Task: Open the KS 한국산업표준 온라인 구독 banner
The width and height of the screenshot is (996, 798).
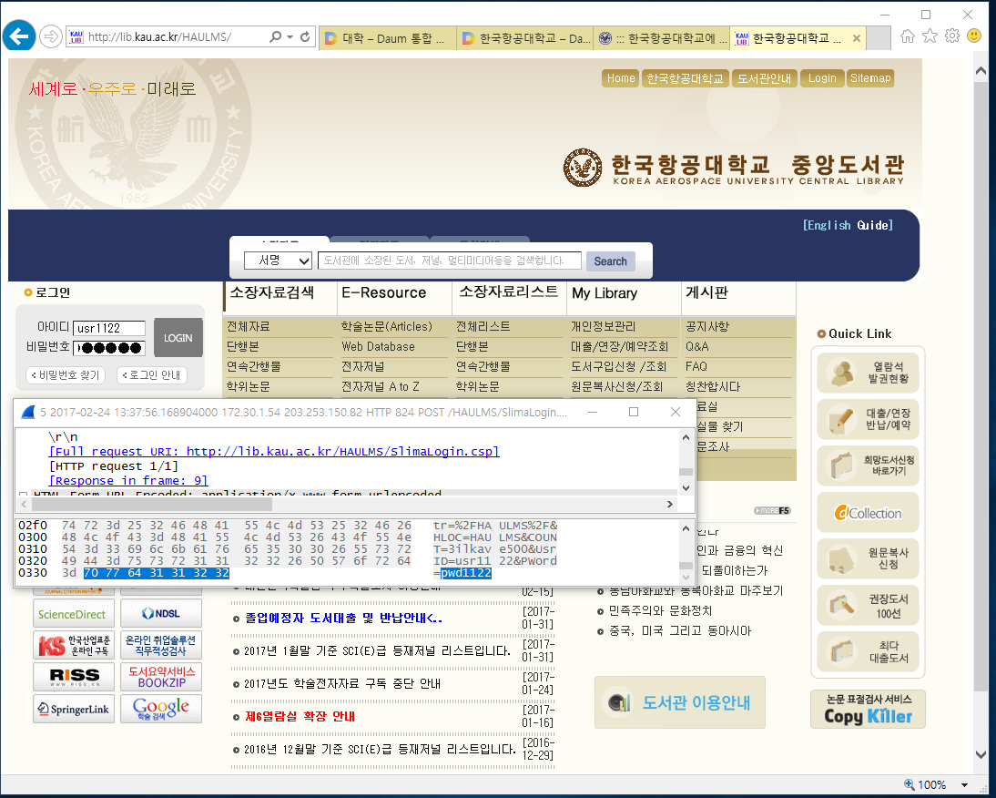Action: tap(73, 646)
